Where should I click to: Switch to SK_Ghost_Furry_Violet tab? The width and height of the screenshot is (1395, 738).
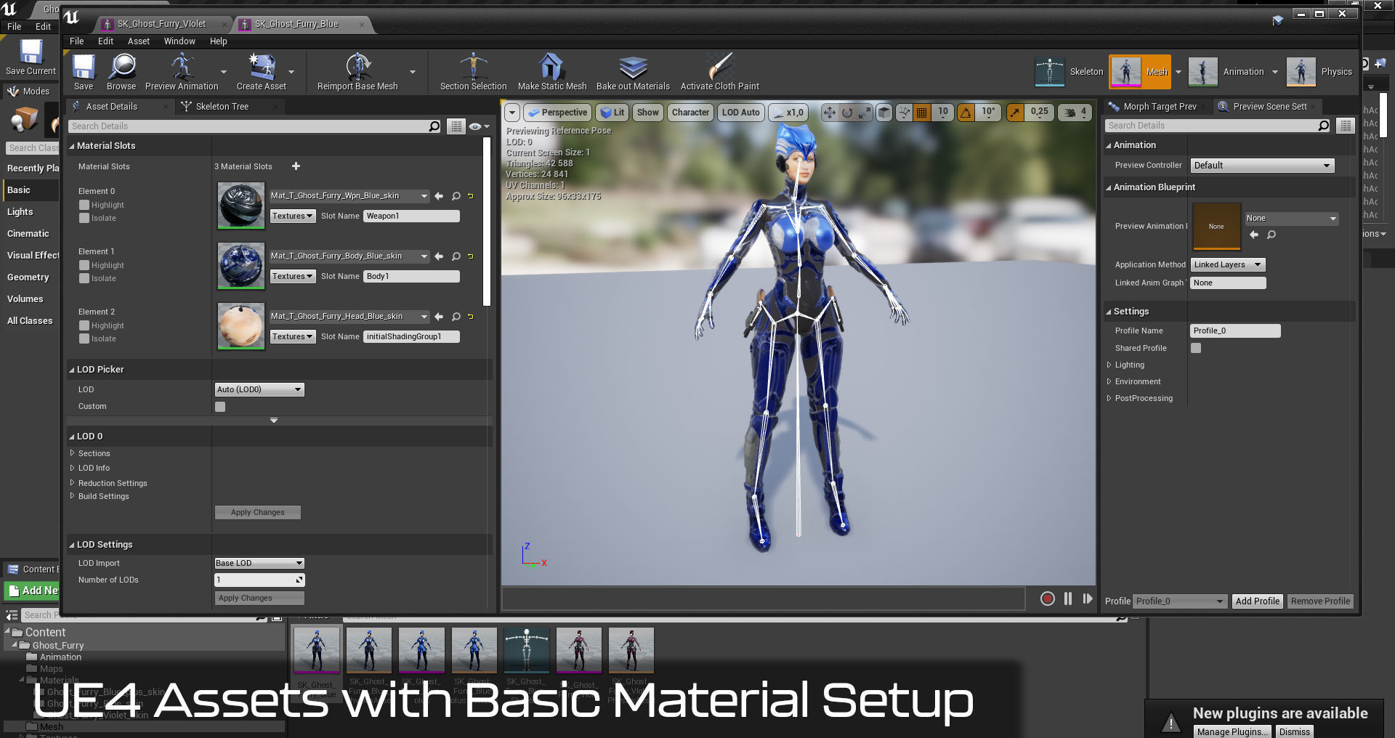pyautogui.click(x=161, y=24)
